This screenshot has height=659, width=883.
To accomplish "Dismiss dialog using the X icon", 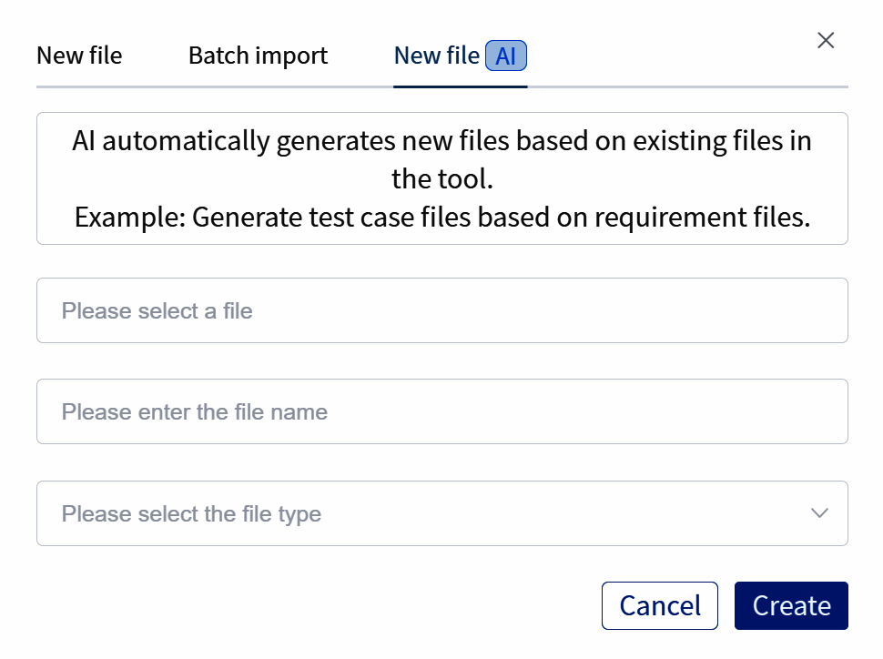I will pos(826,40).
